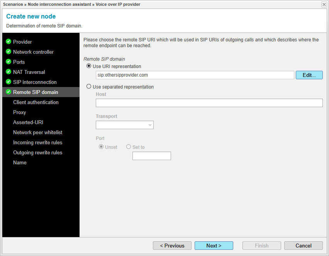The width and height of the screenshot is (329, 256).
Task: Click inside the empty Host field
Action: tap(209, 103)
